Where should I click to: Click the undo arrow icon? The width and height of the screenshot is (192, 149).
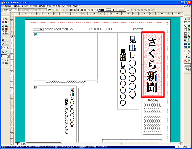point(3,44)
